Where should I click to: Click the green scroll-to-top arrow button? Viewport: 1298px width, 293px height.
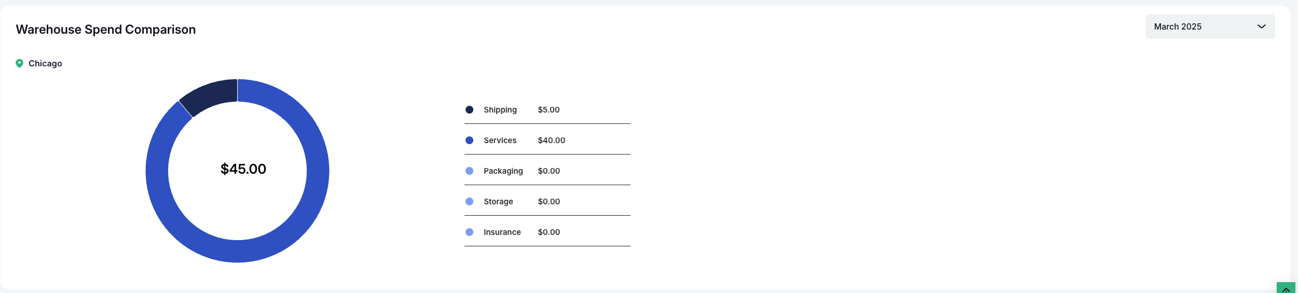[x=1286, y=288]
